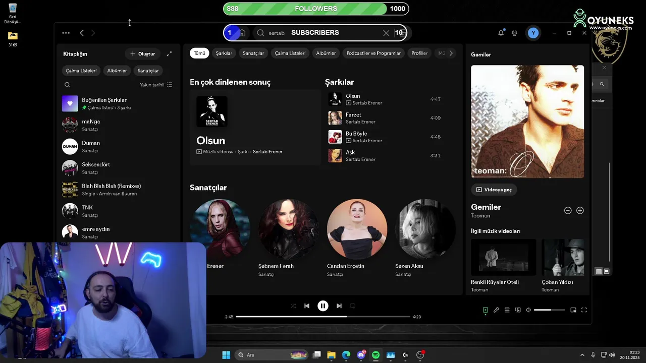Select the Şarkılar filter tab
The height and width of the screenshot is (363, 646).
(224, 53)
